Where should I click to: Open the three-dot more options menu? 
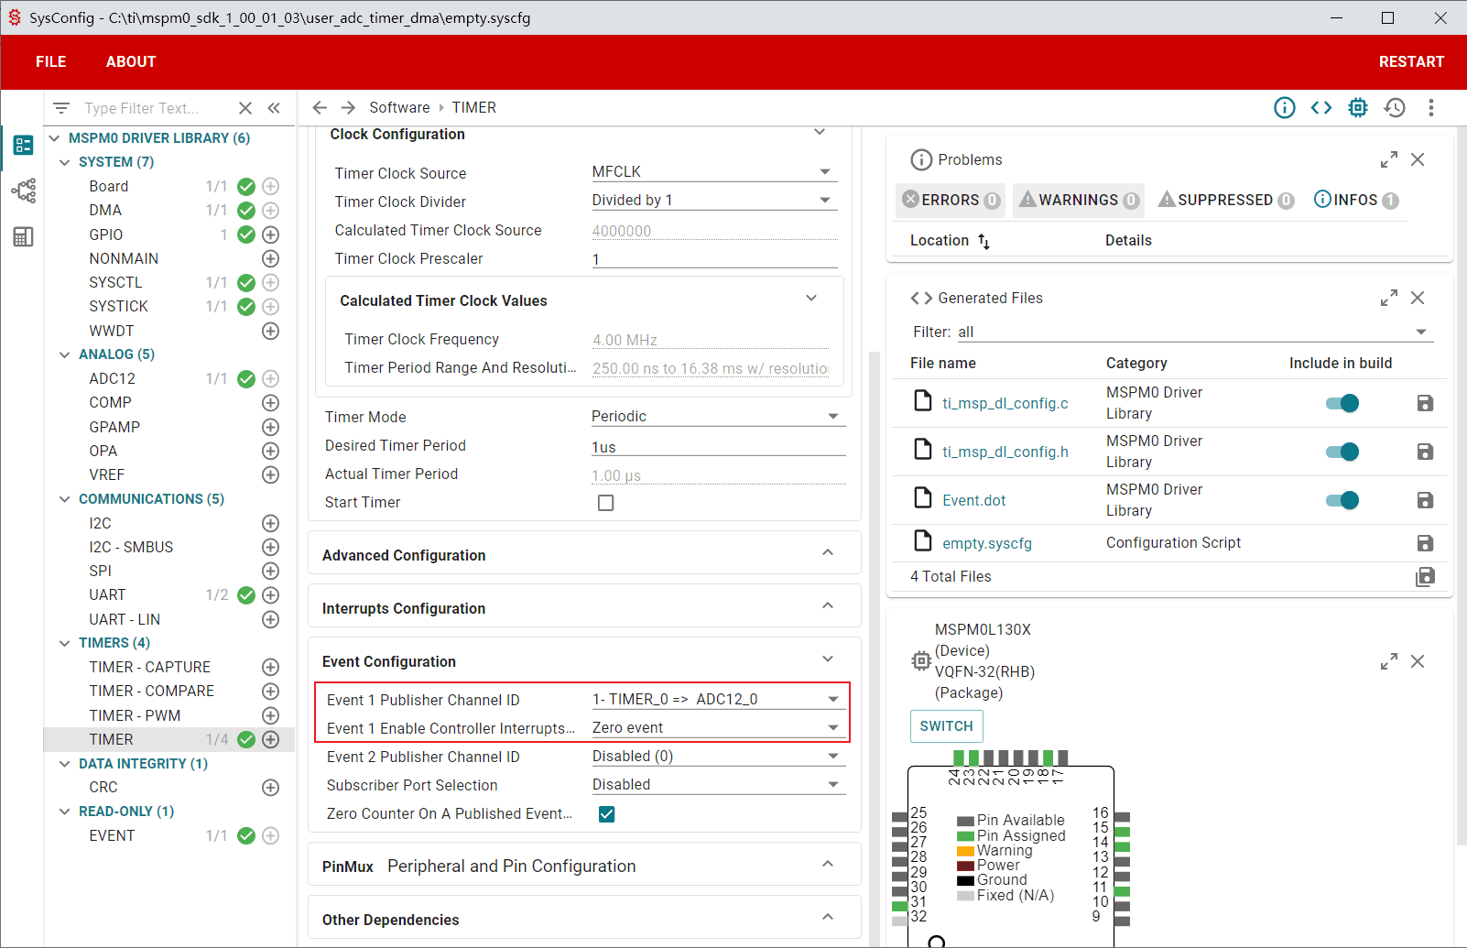[x=1431, y=108]
